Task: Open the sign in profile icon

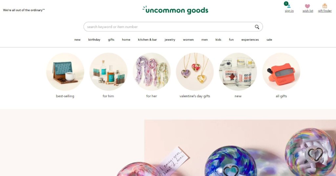Action: (289, 6)
